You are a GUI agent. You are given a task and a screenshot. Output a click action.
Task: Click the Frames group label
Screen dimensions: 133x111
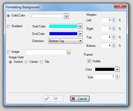tap(88, 55)
